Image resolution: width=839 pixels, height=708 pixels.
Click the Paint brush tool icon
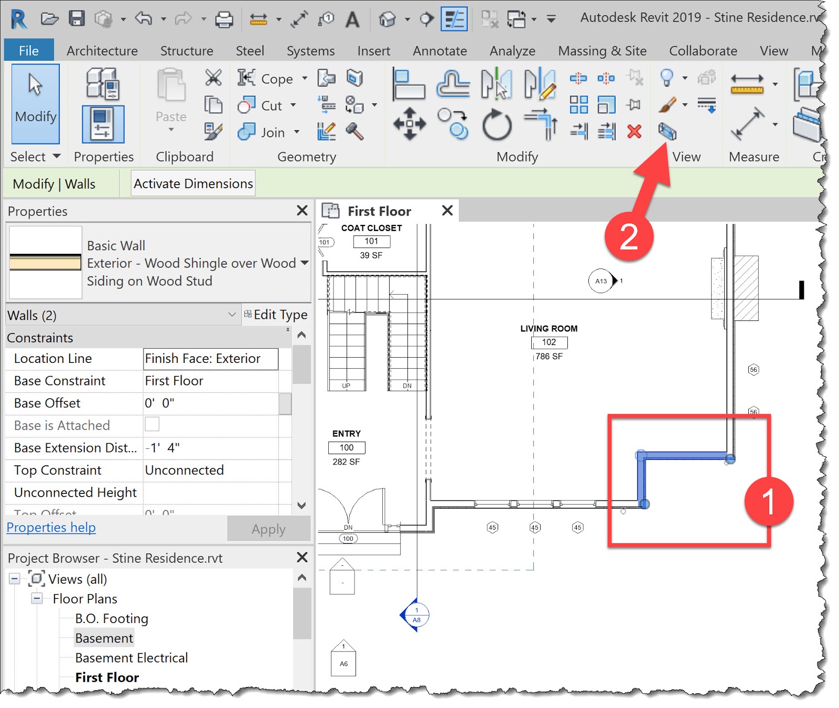(x=667, y=104)
